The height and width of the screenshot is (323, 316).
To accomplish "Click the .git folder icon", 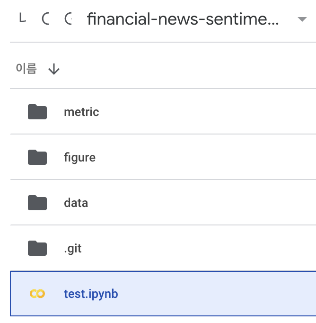I will tap(37, 248).
